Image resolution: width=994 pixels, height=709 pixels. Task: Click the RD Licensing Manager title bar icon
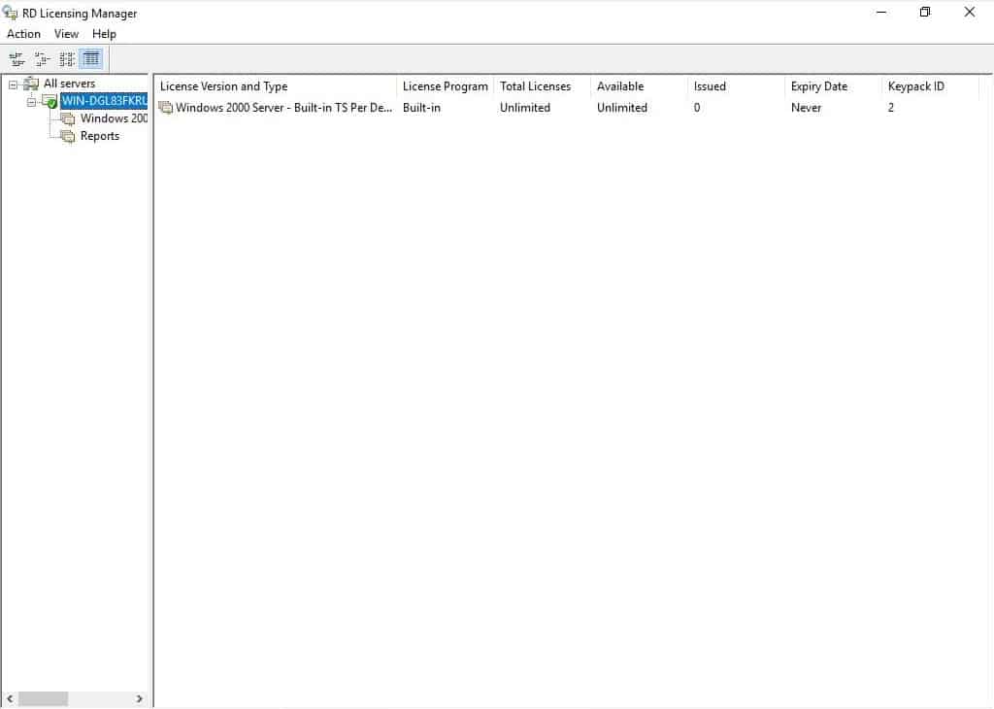tap(10, 12)
